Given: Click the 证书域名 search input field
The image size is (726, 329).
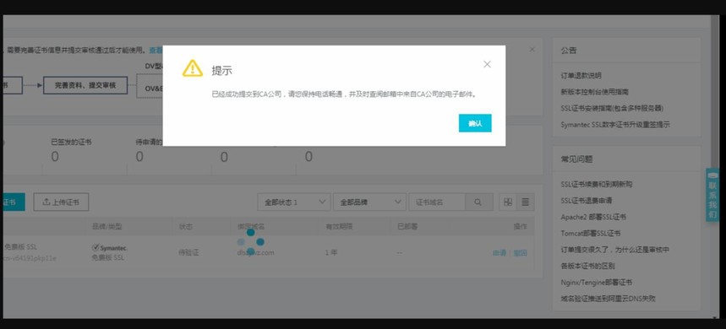Looking at the screenshot, I should click(x=437, y=202).
